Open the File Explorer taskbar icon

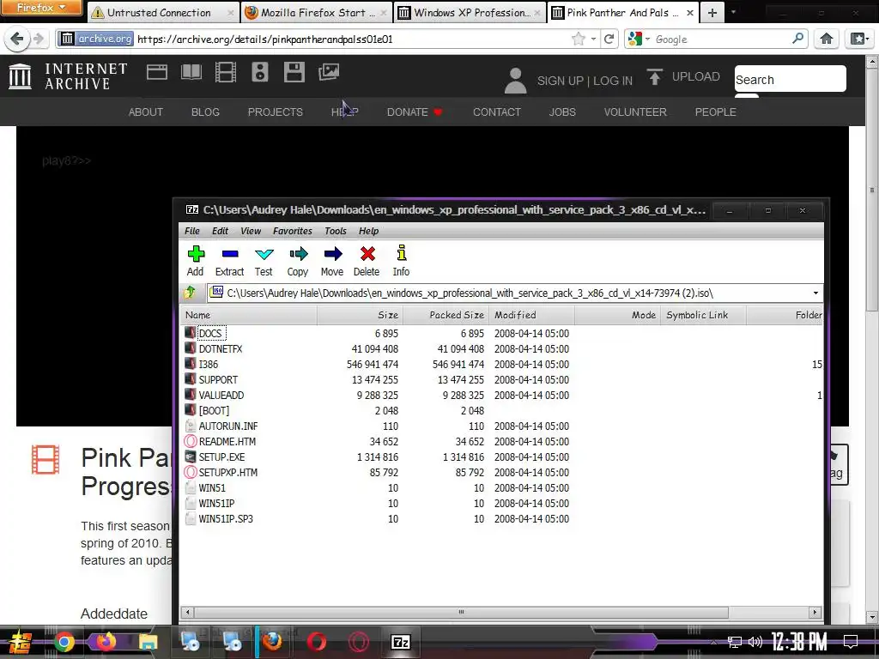tap(148, 642)
